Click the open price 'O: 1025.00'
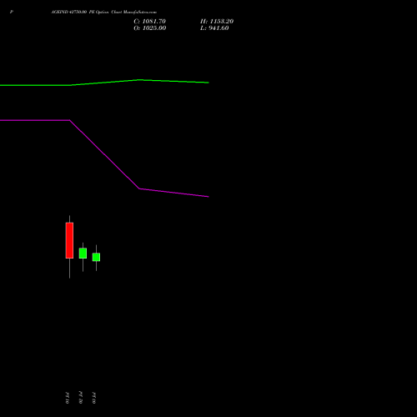Screen dimensions: 417x417 (150, 28)
